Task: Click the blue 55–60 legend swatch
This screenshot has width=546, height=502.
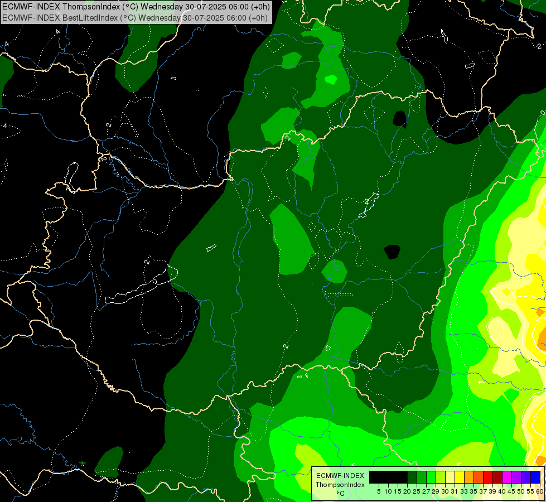Action: pos(535,477)
